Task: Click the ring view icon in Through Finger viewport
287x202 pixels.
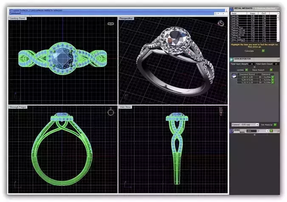Action: click(x=111, y=111)
